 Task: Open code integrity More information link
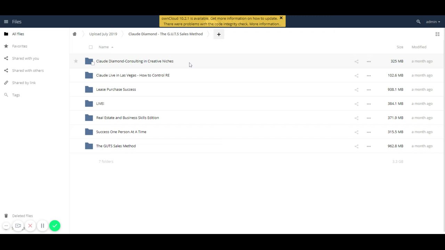pos(265,24)
